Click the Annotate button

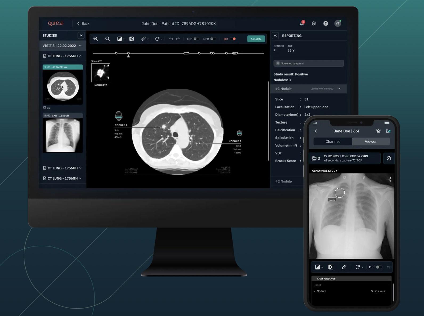pyautogui.click(x=256, y=39)
